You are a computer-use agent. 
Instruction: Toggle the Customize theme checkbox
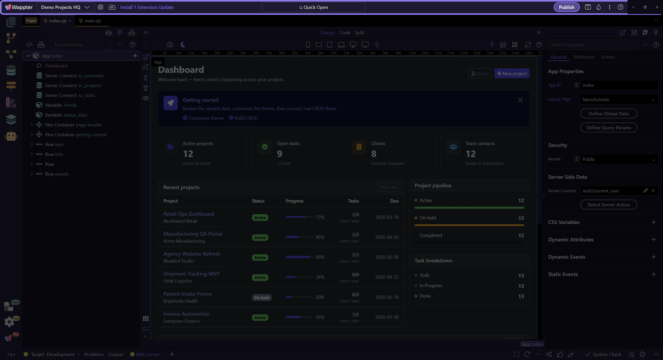pyautogui.click(x=185, y=118)
